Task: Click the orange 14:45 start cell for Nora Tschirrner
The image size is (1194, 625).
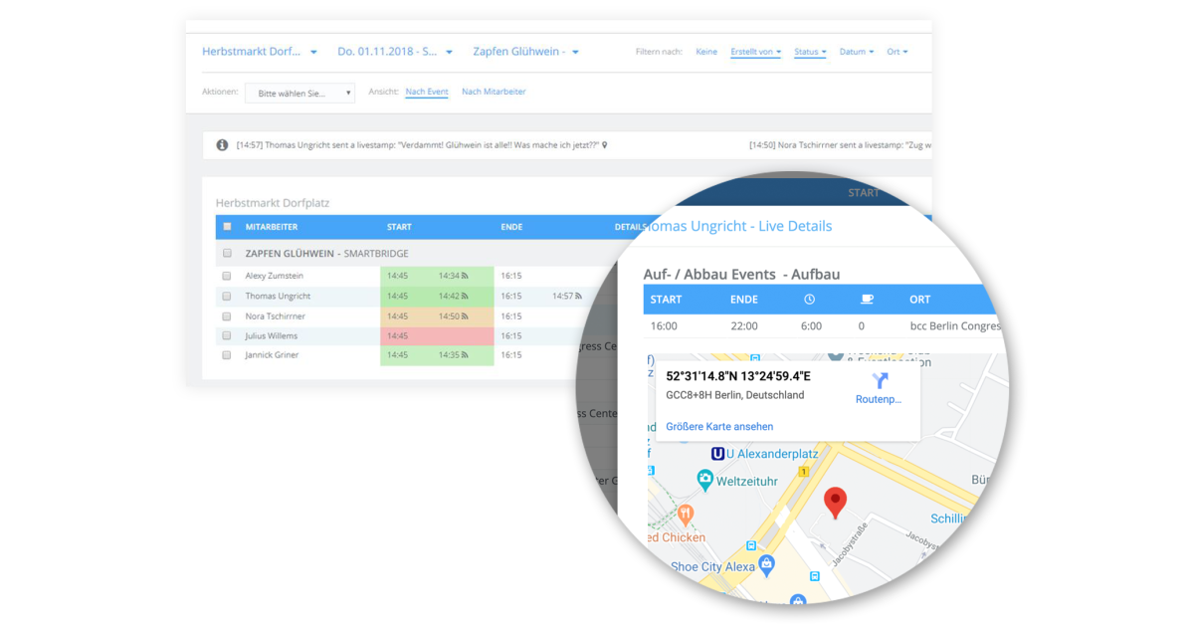Action: [x=397, y=315]
